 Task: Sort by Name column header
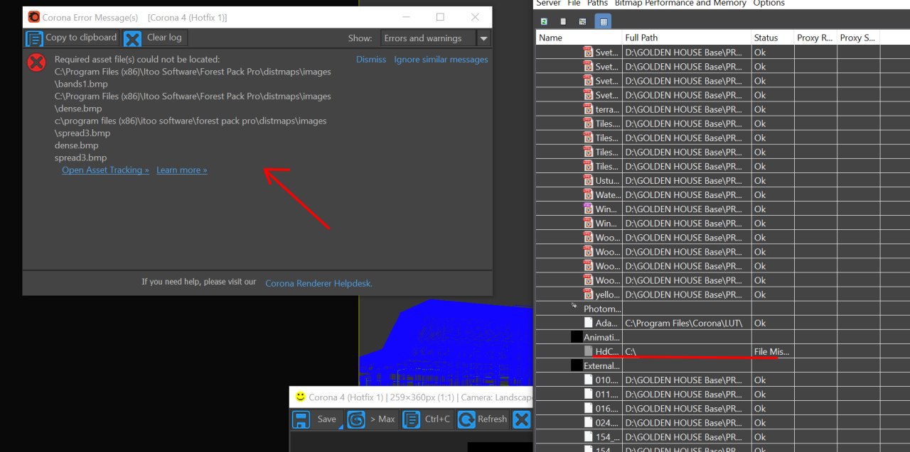(x=579, y=38)
